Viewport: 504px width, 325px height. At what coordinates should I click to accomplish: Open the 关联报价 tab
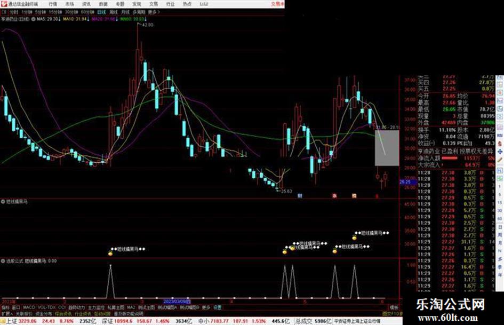[24, 313]
